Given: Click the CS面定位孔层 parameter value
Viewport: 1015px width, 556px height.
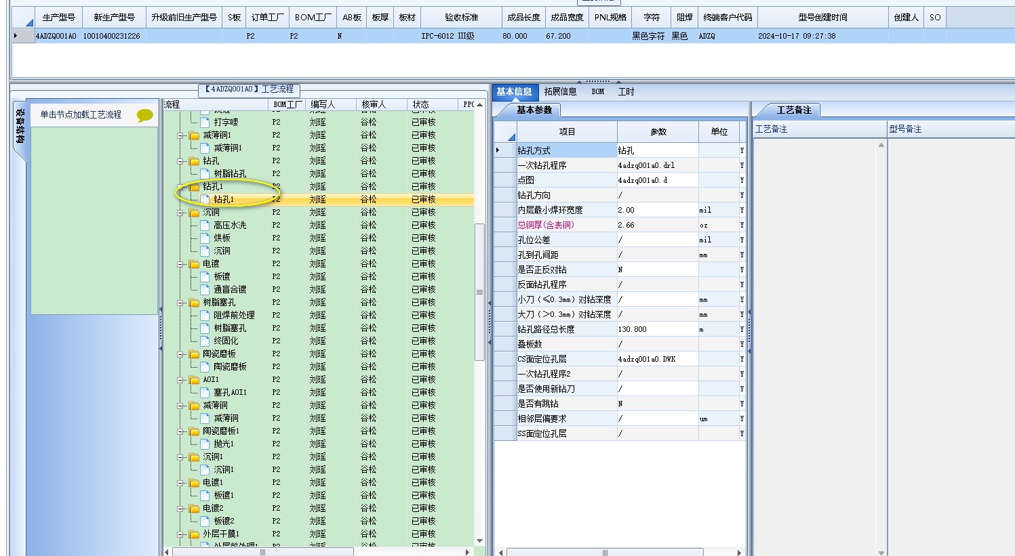Looking at the screenshot, I should [x=657, y=359].
